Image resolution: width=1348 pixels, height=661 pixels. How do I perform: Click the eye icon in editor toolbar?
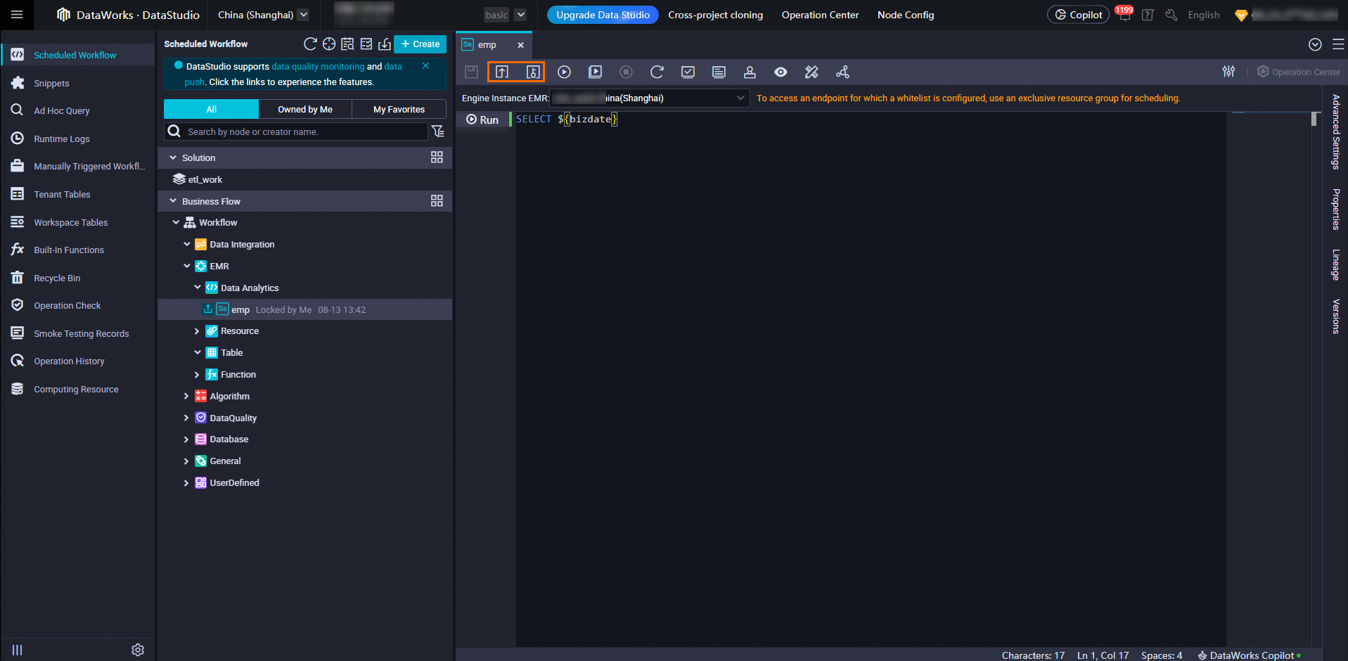781,72
